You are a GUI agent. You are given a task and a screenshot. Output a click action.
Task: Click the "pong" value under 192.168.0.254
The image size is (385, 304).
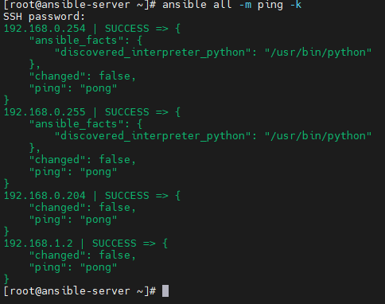[x=99, y=88]
